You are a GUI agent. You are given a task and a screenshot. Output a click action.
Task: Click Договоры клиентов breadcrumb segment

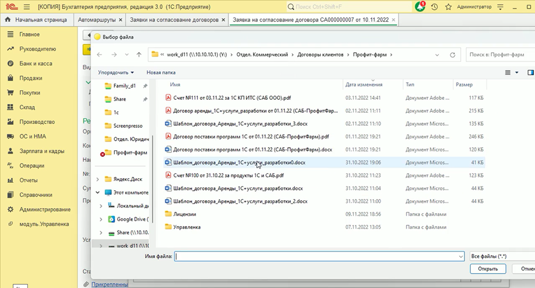[320, 54]
